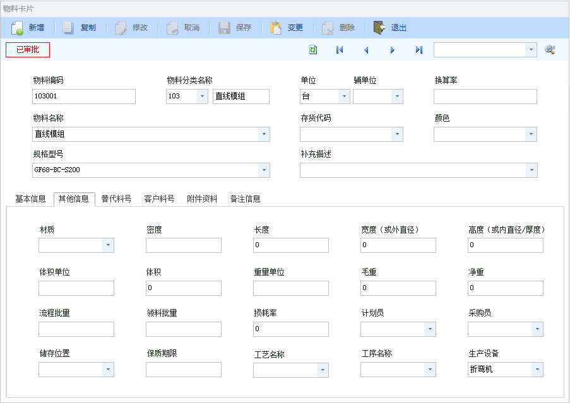Open the 物料名称 dropdown arrow
The width and height of the screenshot is (570, 403).
click(264, 134)
